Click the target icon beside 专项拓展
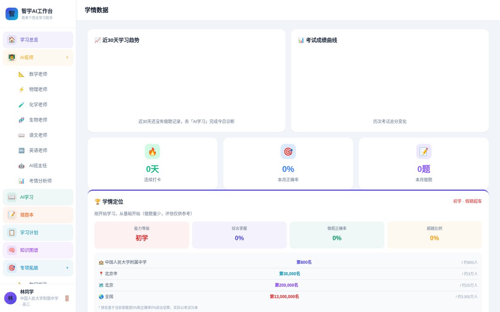The width and height of the screenshot is (500, 312). click(x=12, y=268)
